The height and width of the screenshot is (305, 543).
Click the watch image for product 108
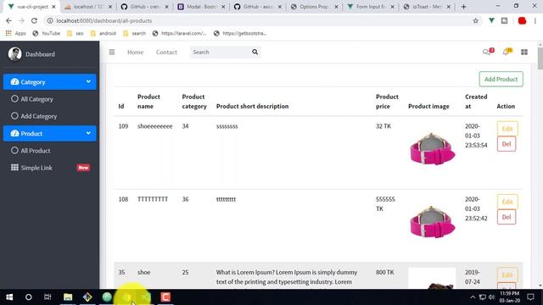click(x=432, y=222)
